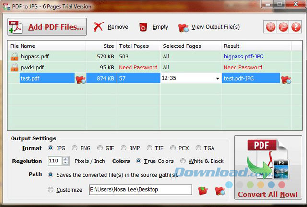This screenshot has width=307, height=207.
Task: Open View Output File(s) text link
Action: pos(215,27)
